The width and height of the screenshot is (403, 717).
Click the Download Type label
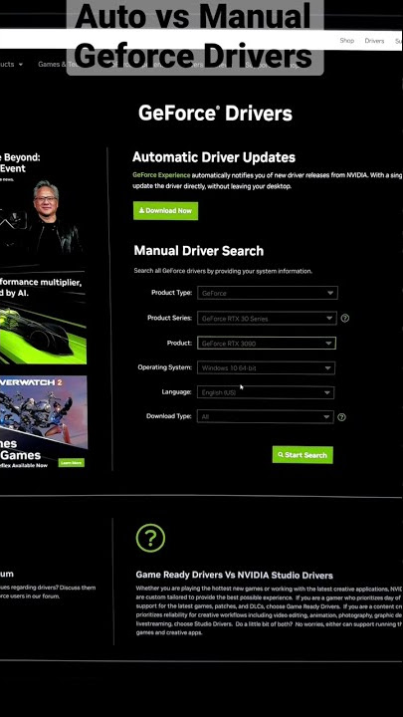point(168,416)
